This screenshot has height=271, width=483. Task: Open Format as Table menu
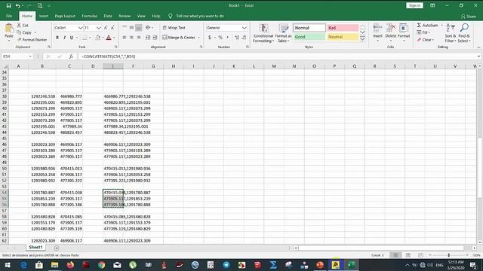(x=284, y=33)
